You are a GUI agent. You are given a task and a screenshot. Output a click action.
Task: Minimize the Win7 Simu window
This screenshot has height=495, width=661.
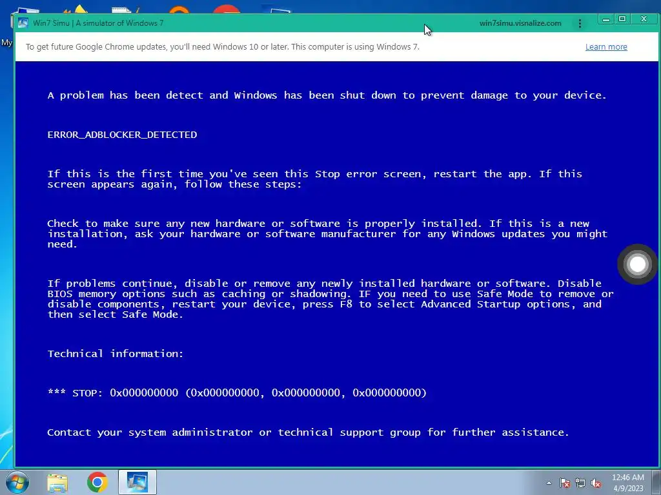coord(606,19)
